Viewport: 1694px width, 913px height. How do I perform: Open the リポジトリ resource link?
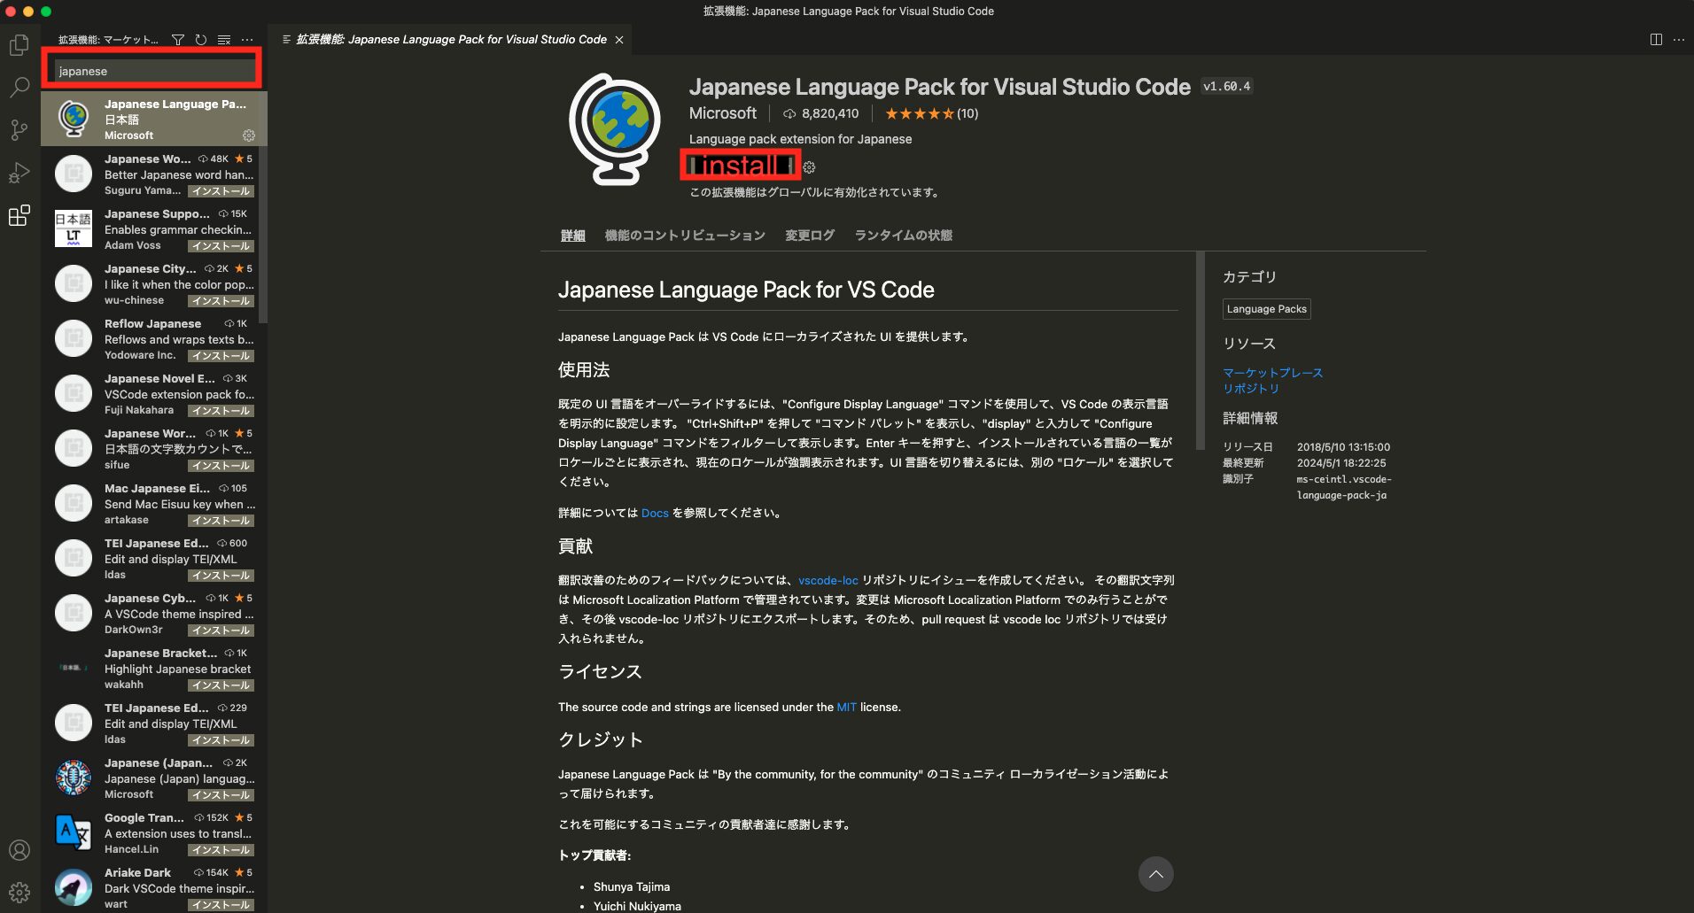coord(1251,389)
